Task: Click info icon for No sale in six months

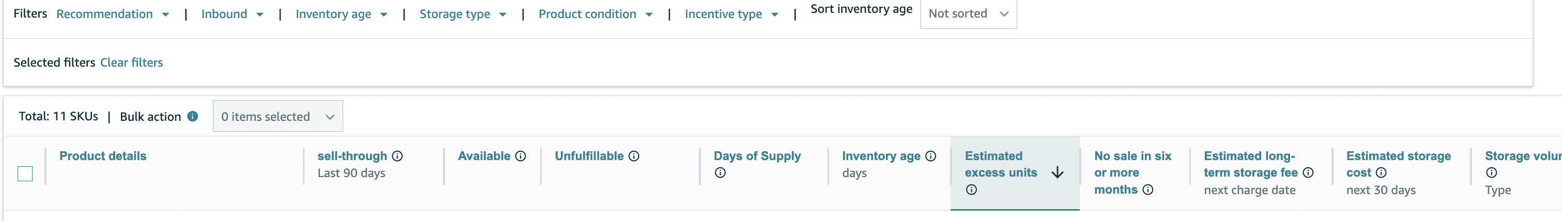Action: tap(1148, 190)
